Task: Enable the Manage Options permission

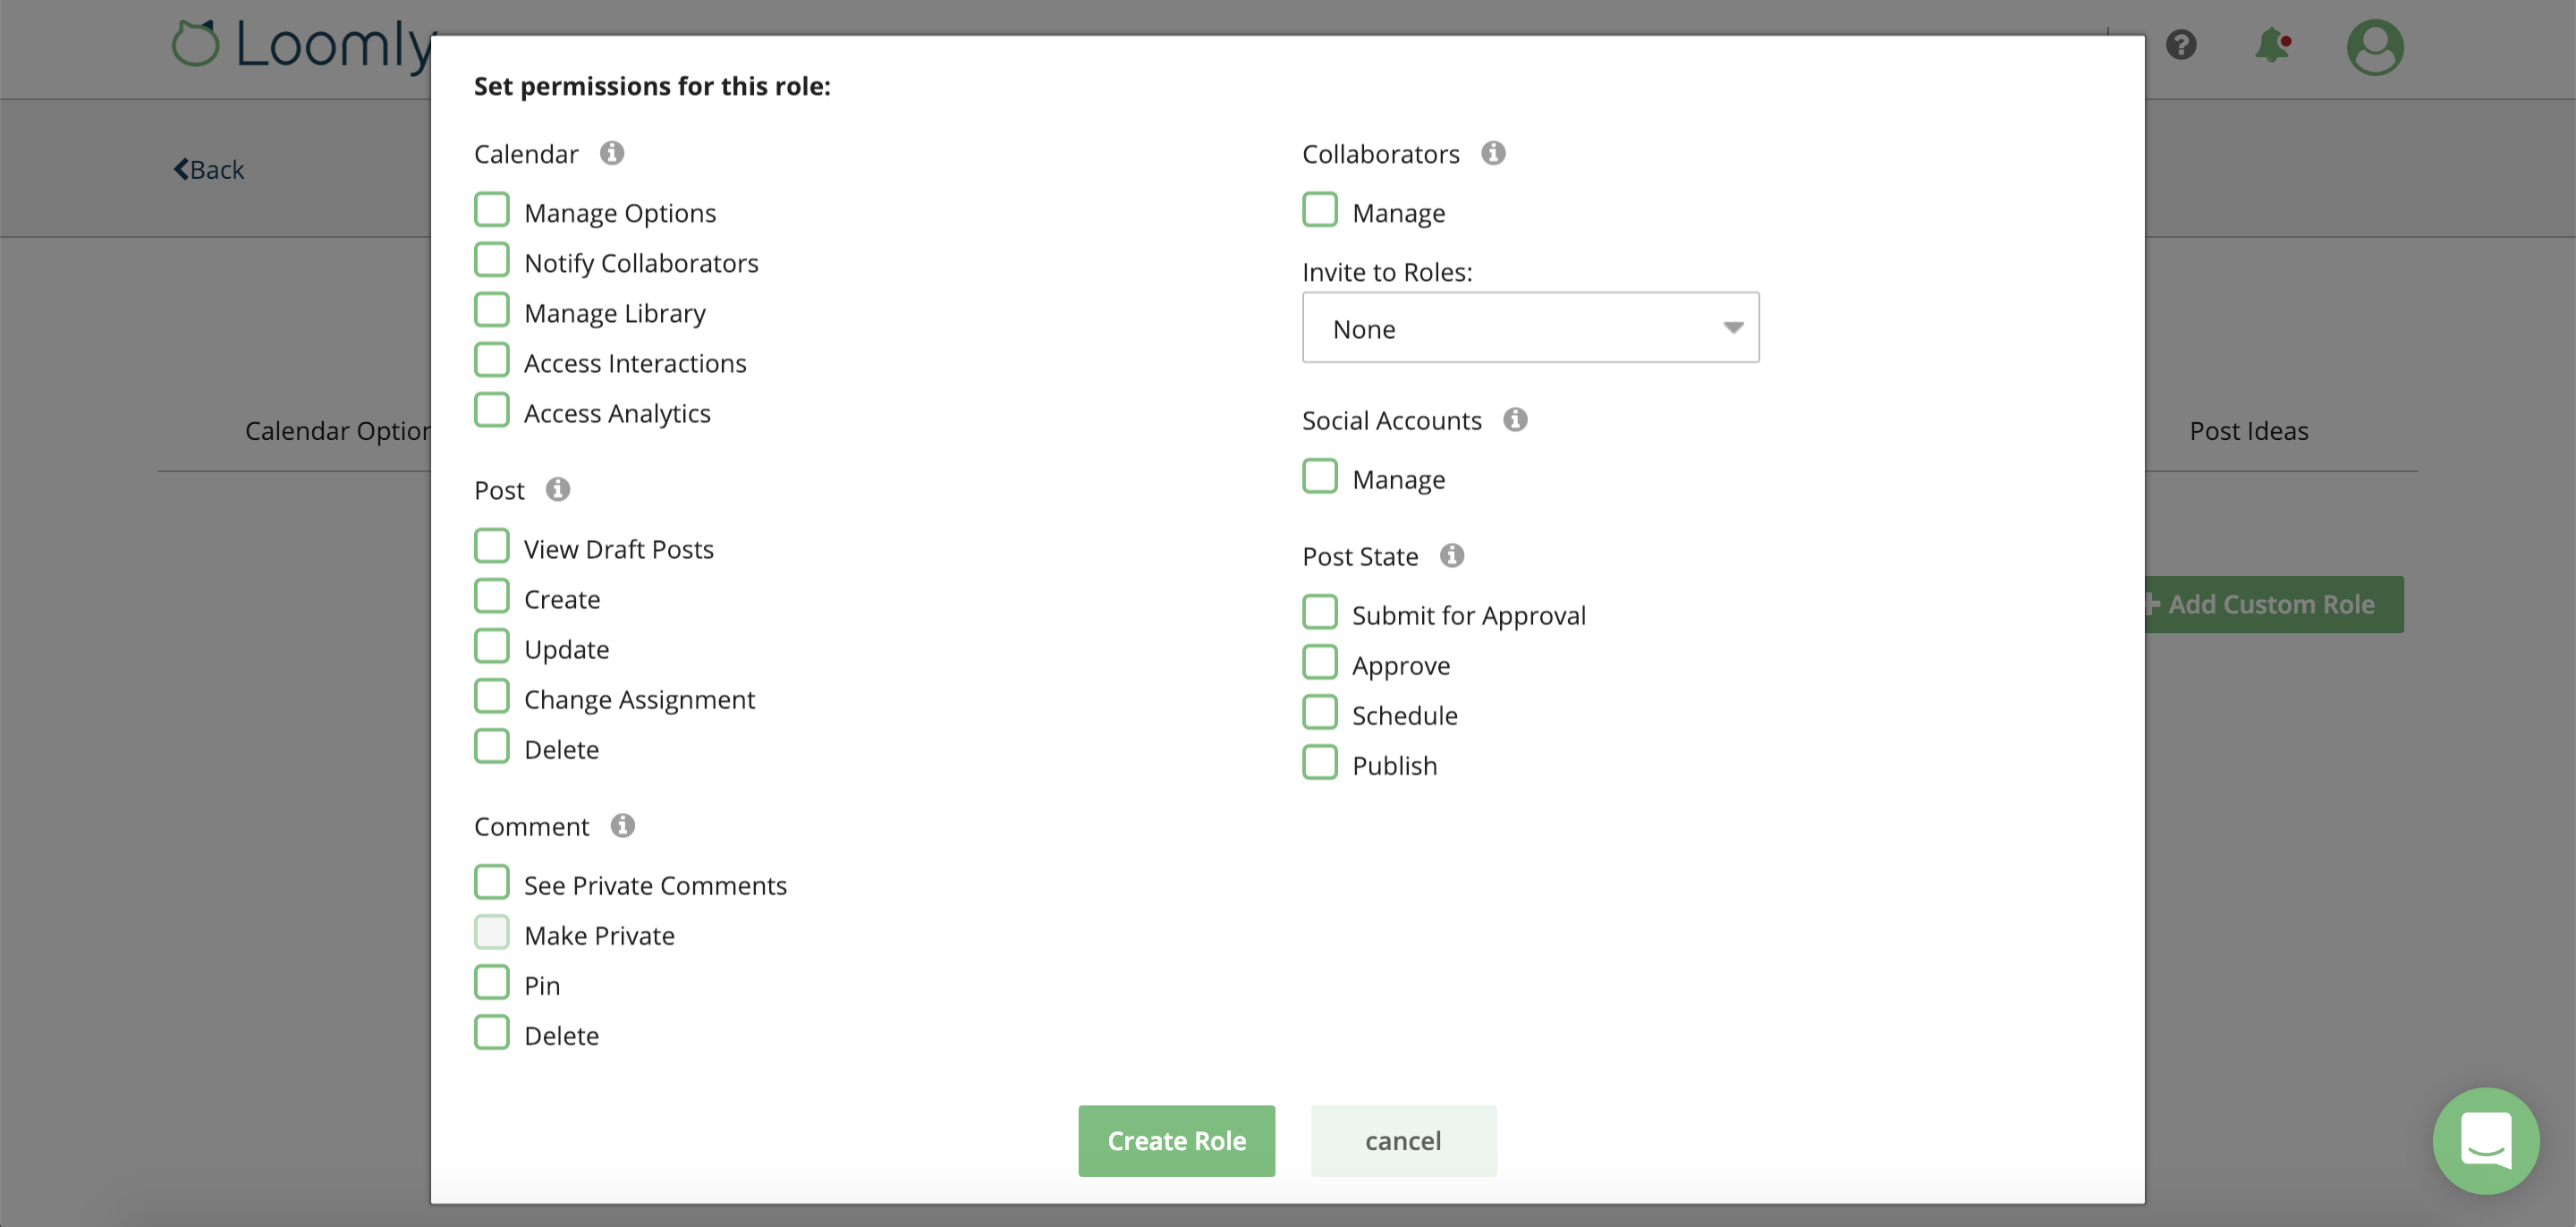Action: point(492,209)
